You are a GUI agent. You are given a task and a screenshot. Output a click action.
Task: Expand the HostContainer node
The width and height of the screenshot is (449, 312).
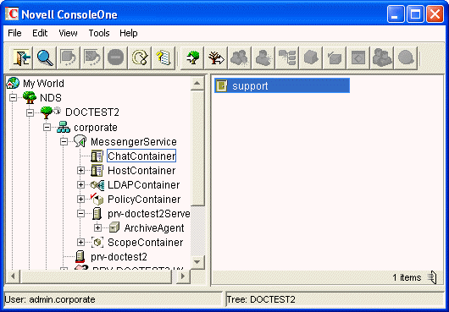80,171
